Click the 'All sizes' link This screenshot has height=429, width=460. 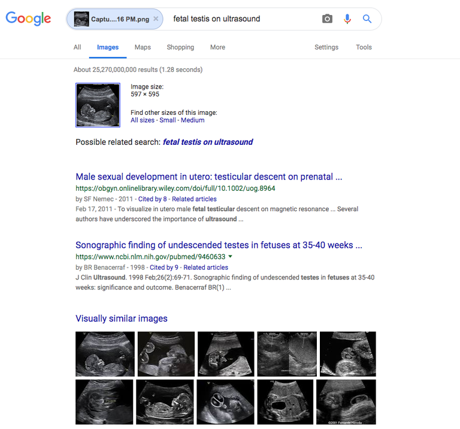point(143,120)
